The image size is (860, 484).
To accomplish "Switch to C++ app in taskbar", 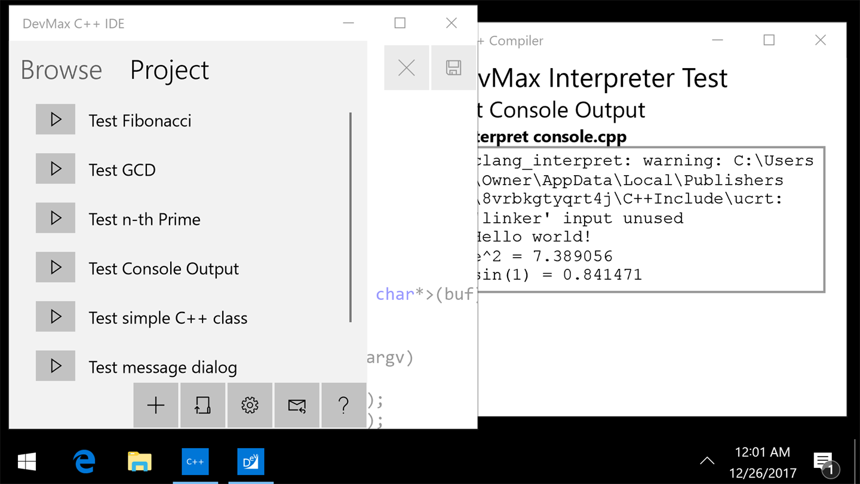I will [x=195, y=461].
